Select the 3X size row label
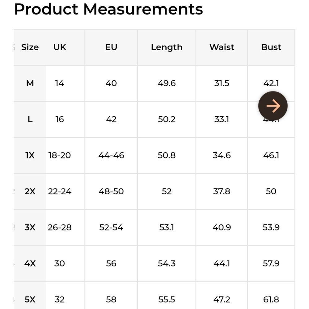This screenshot has width=309, height=309. point(30,228)
